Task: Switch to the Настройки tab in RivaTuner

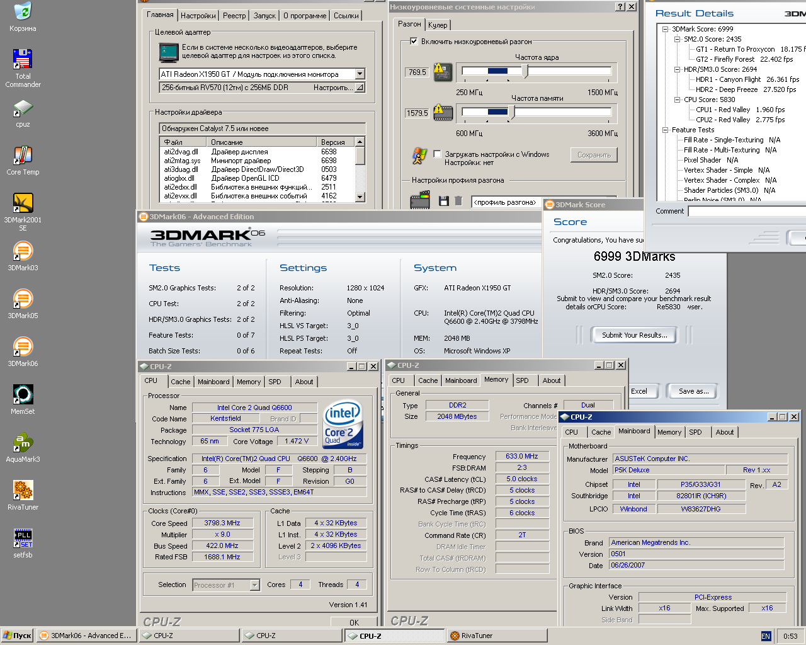Action: (198, 16)
